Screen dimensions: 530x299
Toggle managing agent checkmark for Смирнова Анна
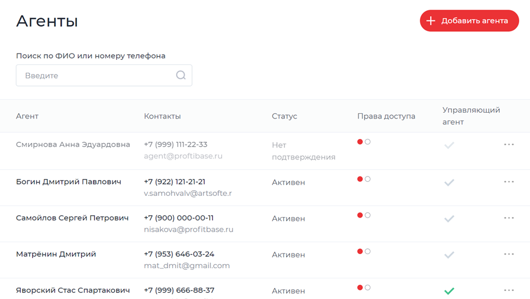pyautogui.click(x=449, y=146)
